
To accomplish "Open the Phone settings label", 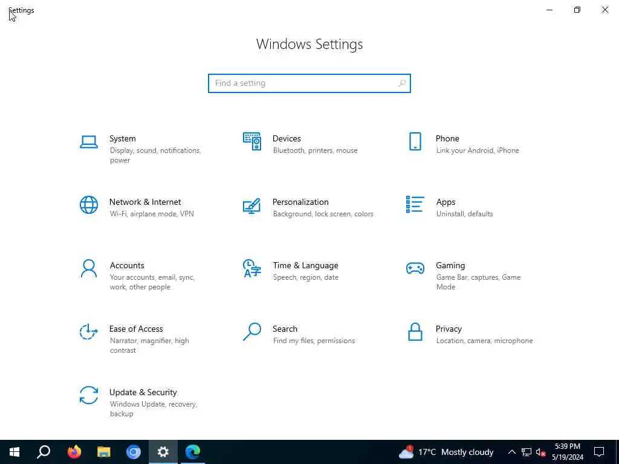I will point(447,138).
